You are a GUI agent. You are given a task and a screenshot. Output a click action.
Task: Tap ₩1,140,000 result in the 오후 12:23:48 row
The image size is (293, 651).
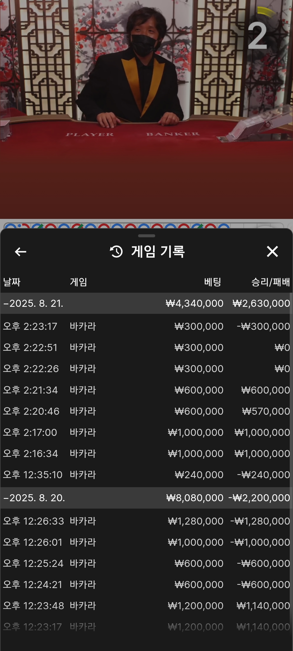[x=263, y=606]
